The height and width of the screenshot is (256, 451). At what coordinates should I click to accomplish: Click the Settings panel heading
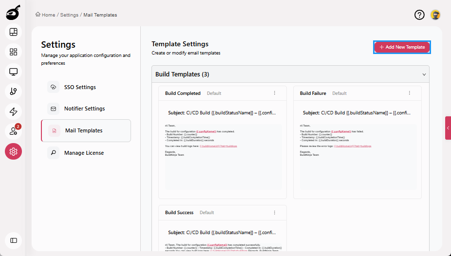click(58, 45)
